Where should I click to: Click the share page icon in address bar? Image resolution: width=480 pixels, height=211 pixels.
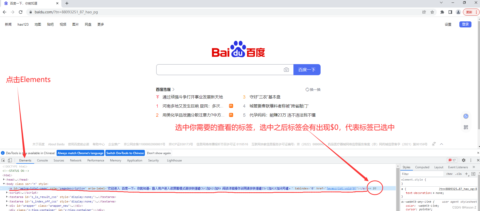pyautogui.click(x=424, y=12)
